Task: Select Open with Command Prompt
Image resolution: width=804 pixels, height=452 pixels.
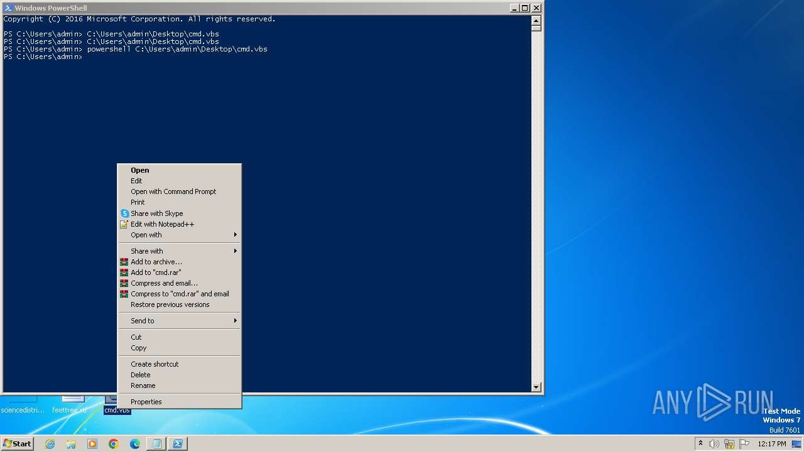Action: [x=180, y=191]
